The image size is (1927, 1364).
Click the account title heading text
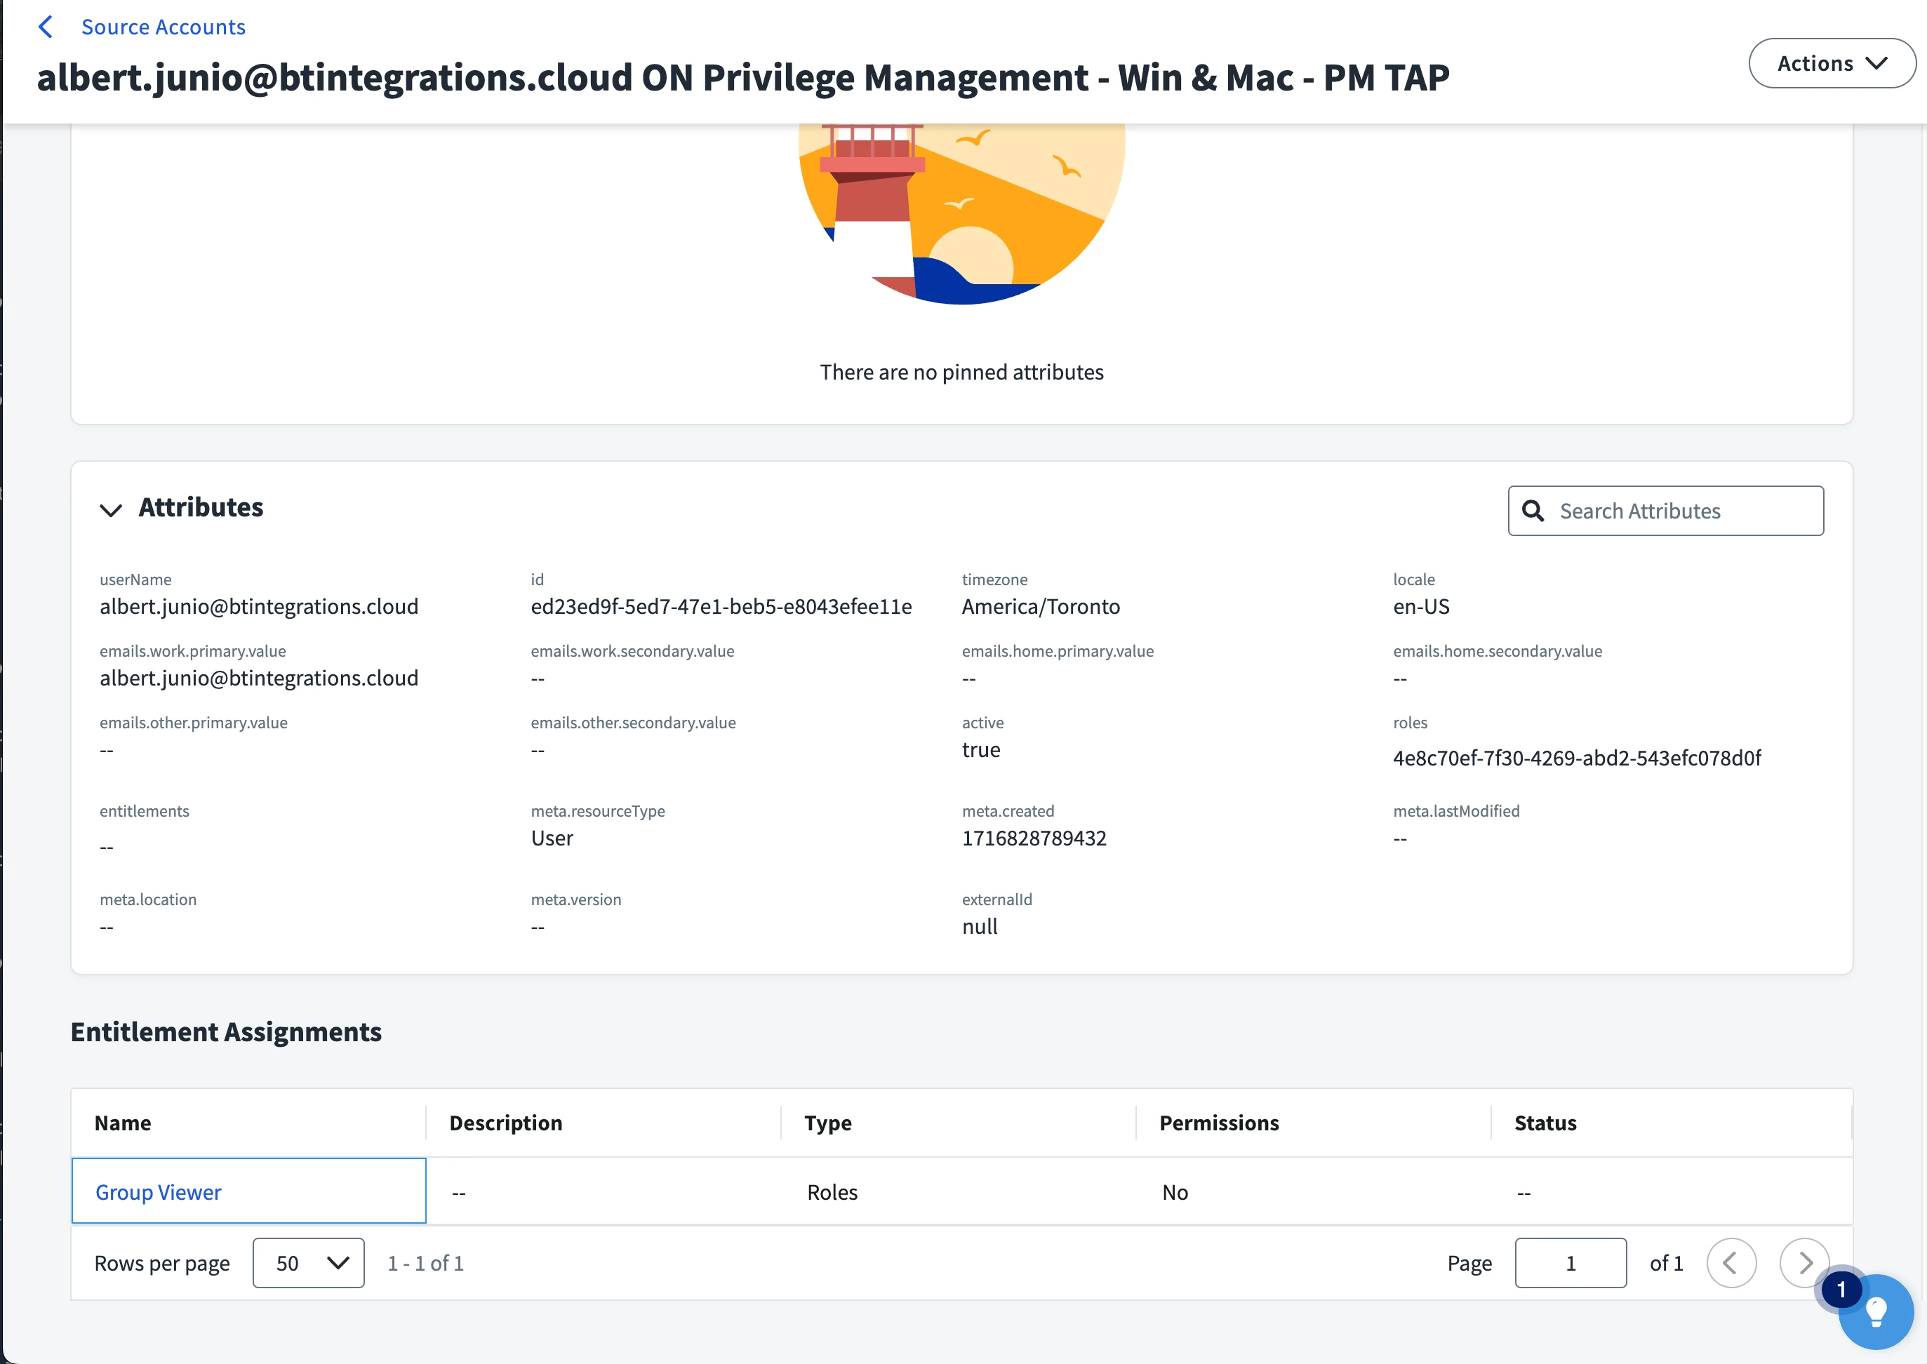point(742,77)
